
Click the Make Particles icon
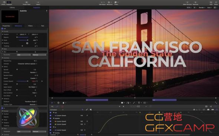(187, 3)
